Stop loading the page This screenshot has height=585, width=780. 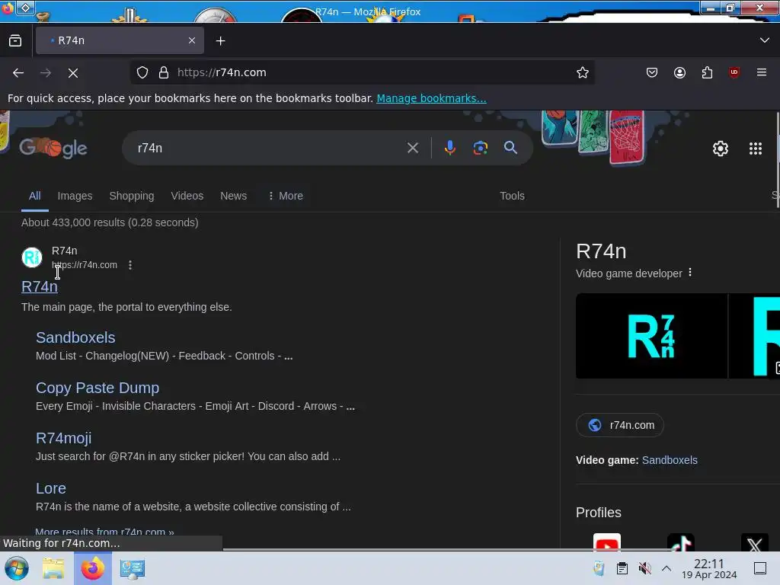(73, 72)
